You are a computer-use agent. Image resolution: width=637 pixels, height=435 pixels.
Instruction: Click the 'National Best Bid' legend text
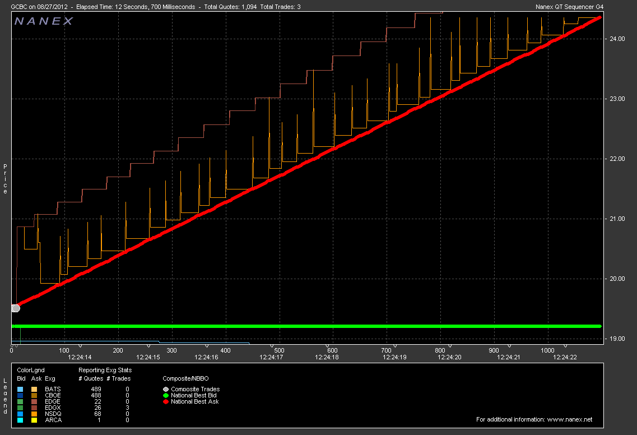[x=194, y=396]
